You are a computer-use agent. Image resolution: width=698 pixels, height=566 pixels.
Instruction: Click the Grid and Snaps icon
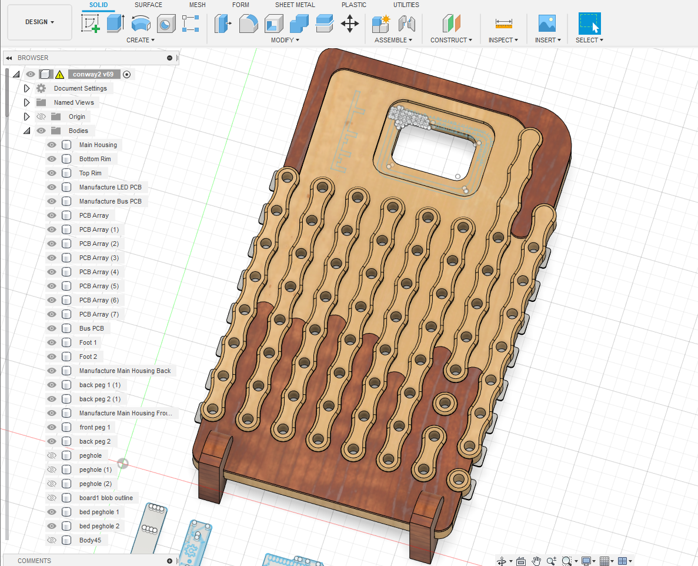tap(604, 561)
